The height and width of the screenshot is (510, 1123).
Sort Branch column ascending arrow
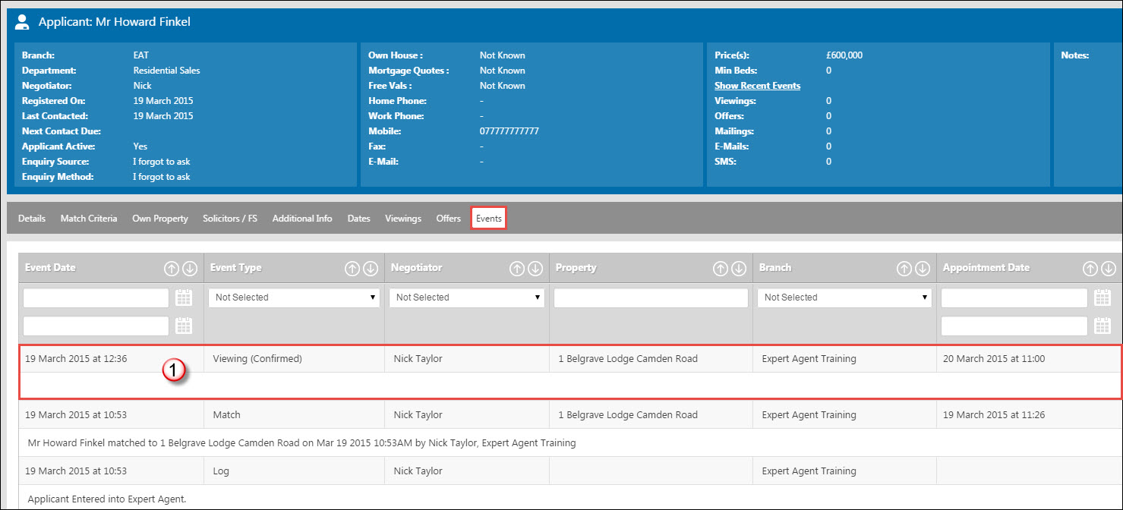(904, 268)
